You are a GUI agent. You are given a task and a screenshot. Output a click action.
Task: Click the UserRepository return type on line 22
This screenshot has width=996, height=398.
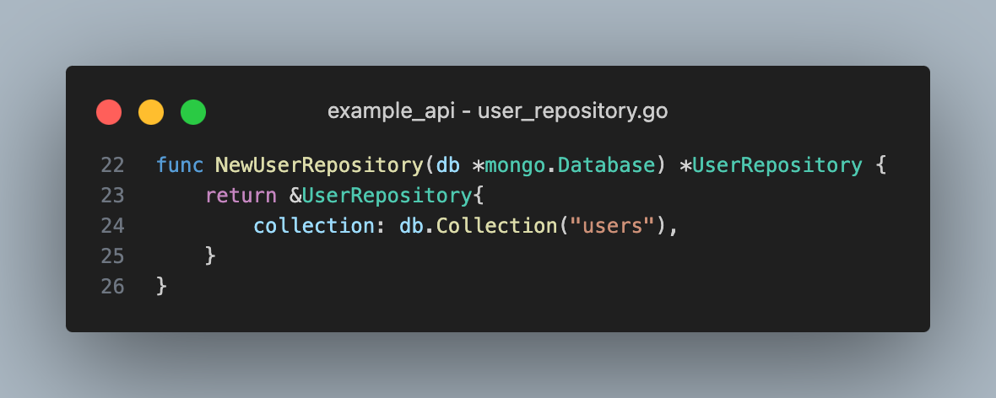[x=777, y=165]
